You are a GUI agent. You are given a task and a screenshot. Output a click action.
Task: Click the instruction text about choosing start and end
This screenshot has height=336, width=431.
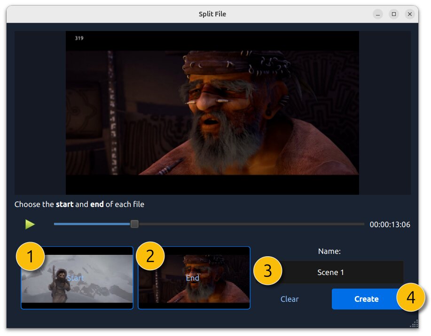pyautogui.click(x=79, y=204)
